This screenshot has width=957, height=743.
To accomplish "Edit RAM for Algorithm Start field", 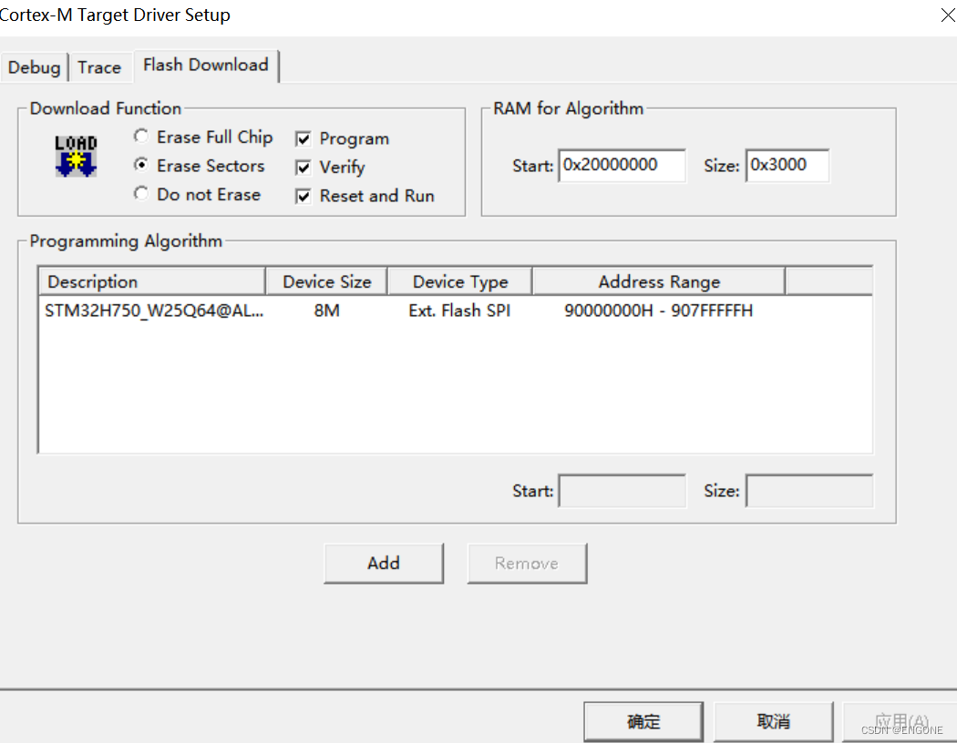I will 622,165.
